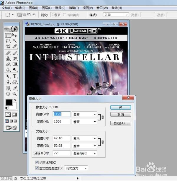This screenshot has width=177, height=181.
Task: Toggle the 约束比例 checkbox
Action: coord(37,162)
